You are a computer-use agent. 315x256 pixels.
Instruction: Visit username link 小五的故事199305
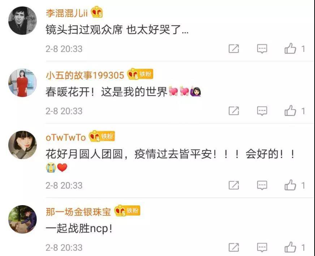click(x=85, y=75)
